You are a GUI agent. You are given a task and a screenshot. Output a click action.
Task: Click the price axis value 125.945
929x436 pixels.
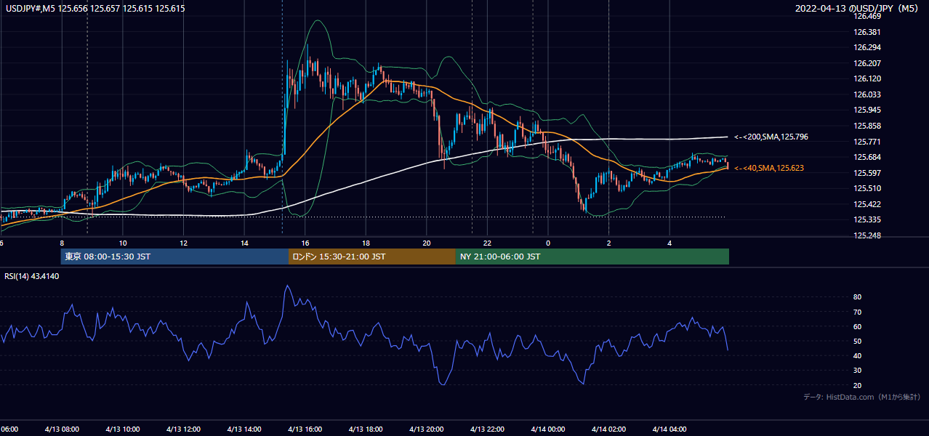pyautogui.click(x=866, y=110)
